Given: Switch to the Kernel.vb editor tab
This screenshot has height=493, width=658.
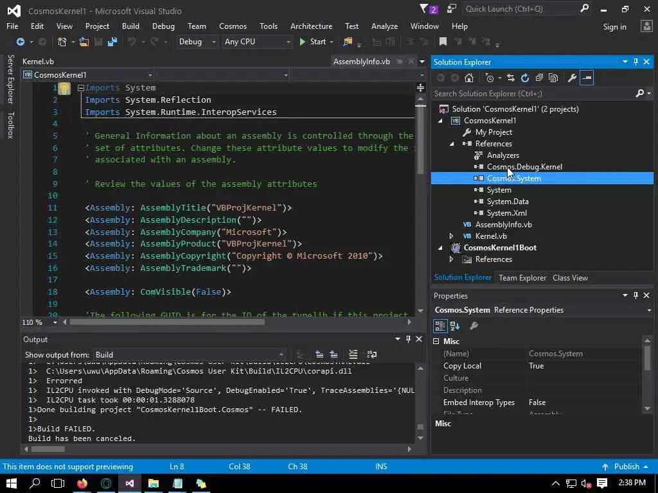Looking at the screenshot, I should (x=38, y=62).
